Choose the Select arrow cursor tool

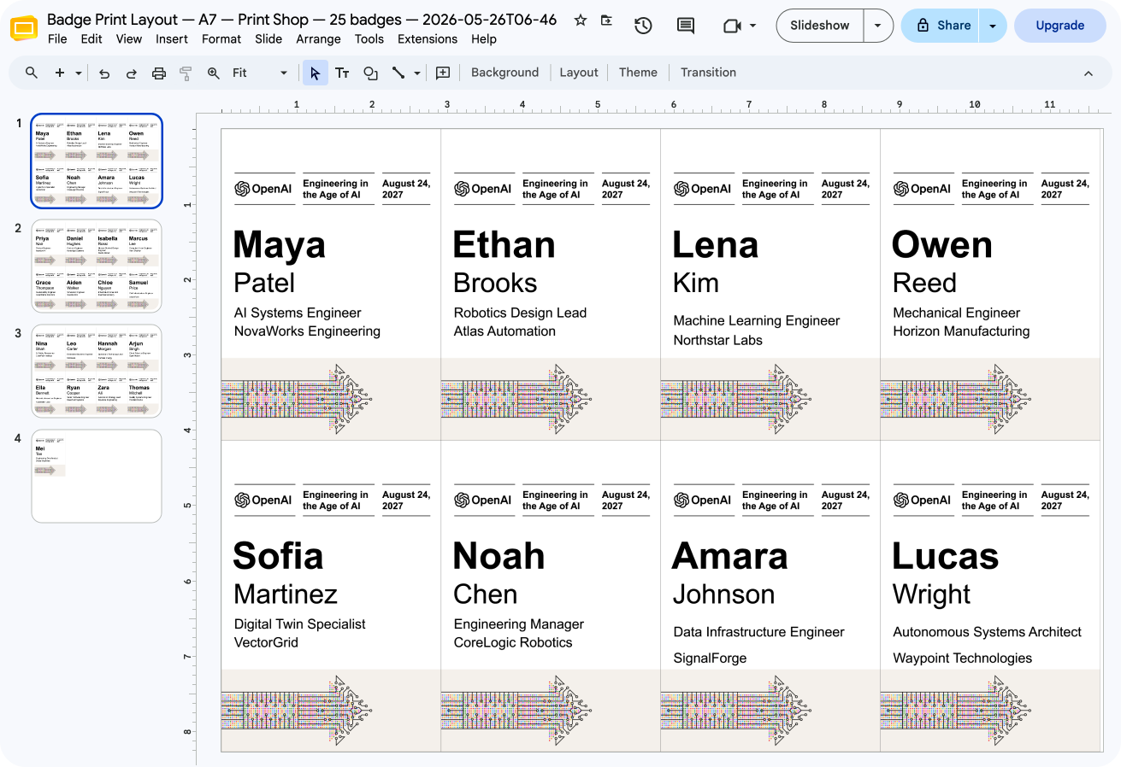[x=316, y=73]
